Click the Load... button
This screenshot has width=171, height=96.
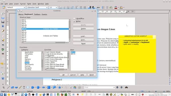83,36
